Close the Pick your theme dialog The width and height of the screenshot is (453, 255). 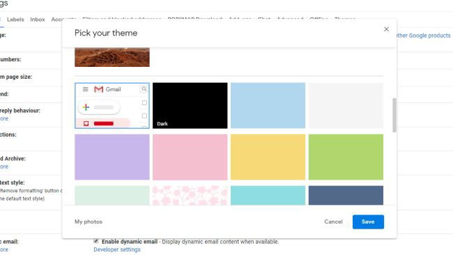[386, 29]
